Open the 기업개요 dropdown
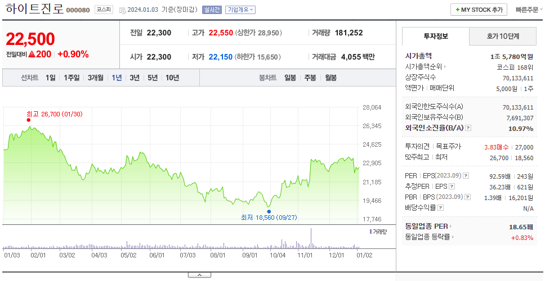Screen dimensions: 545x281 coord(240,10)
